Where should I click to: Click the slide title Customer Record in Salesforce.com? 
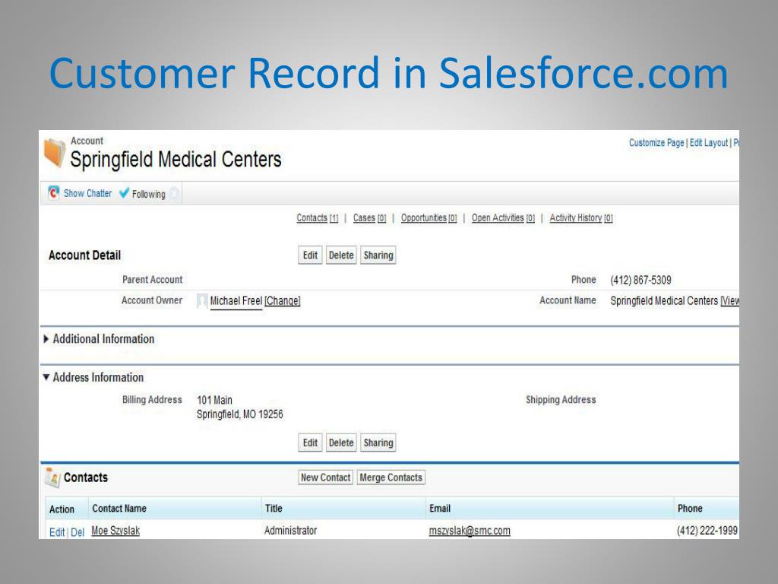coord(388,73)
